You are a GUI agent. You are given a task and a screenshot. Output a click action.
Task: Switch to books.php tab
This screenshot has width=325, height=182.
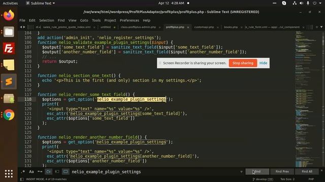[231, 27]
